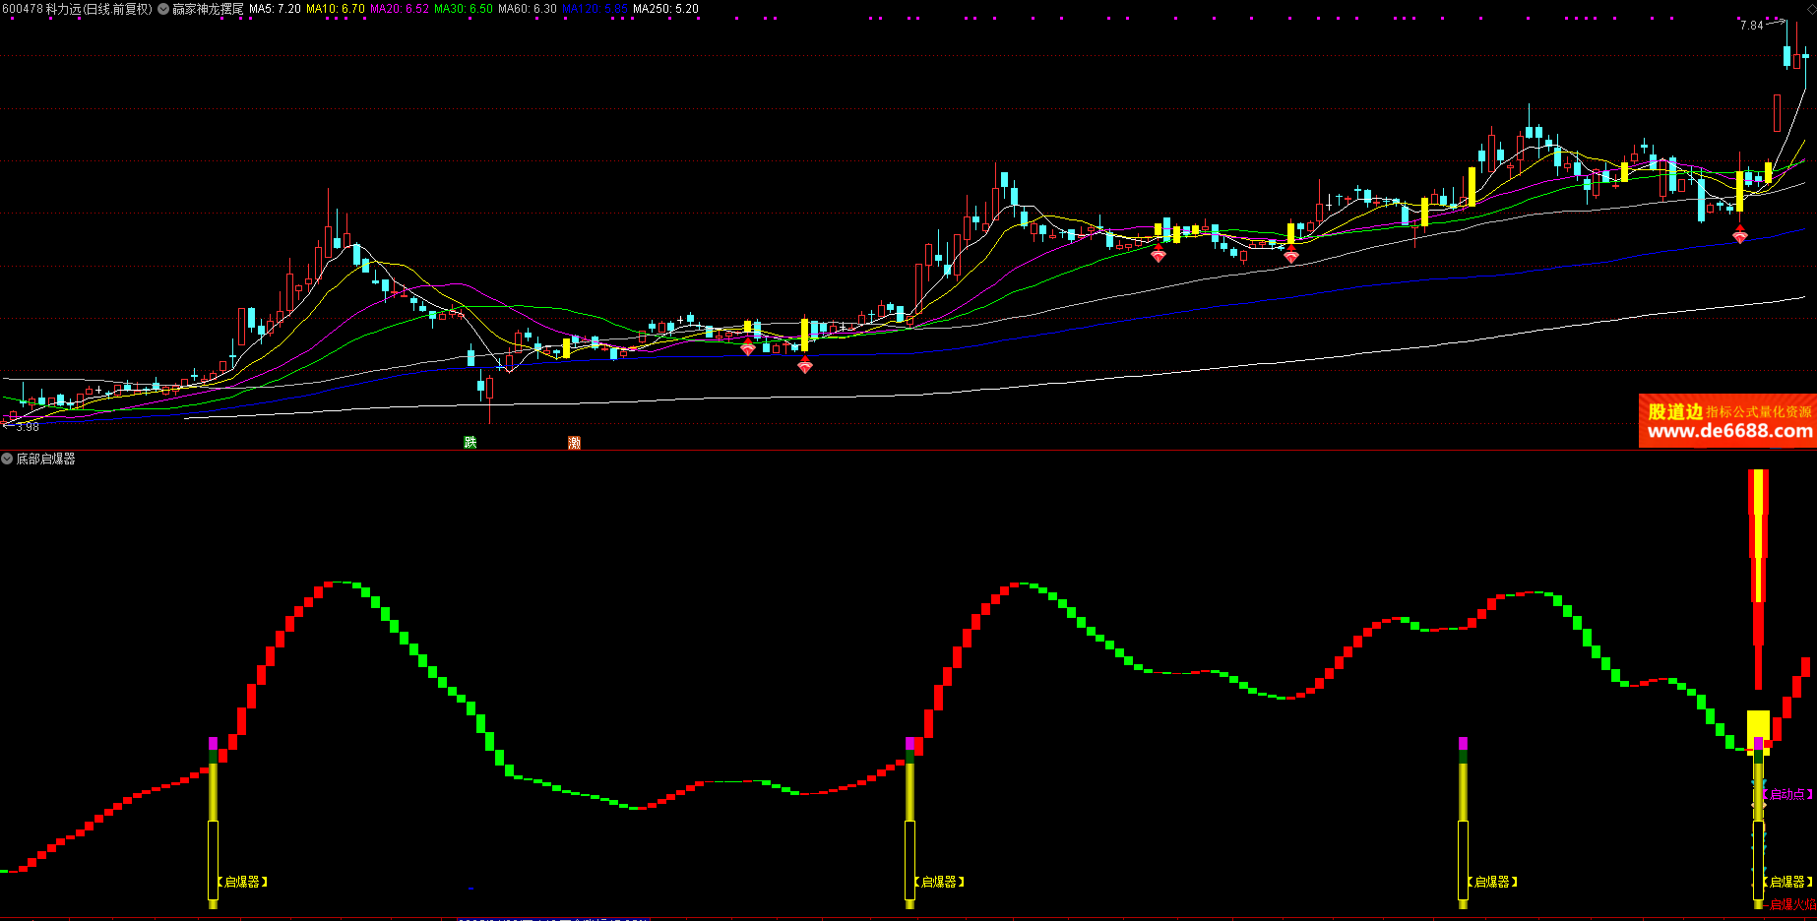Click the magenta MA20 legend label
This screenshot has width=1817, height=921.
[x=399, y=9]
